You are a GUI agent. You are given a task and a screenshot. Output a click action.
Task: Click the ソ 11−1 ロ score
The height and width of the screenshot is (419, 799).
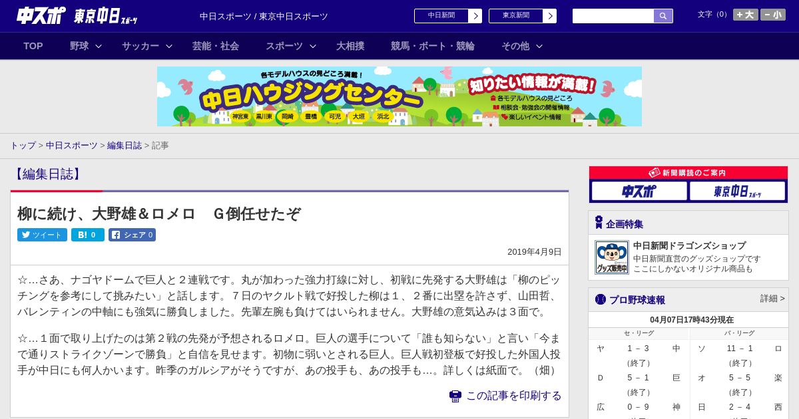(740, 349)
